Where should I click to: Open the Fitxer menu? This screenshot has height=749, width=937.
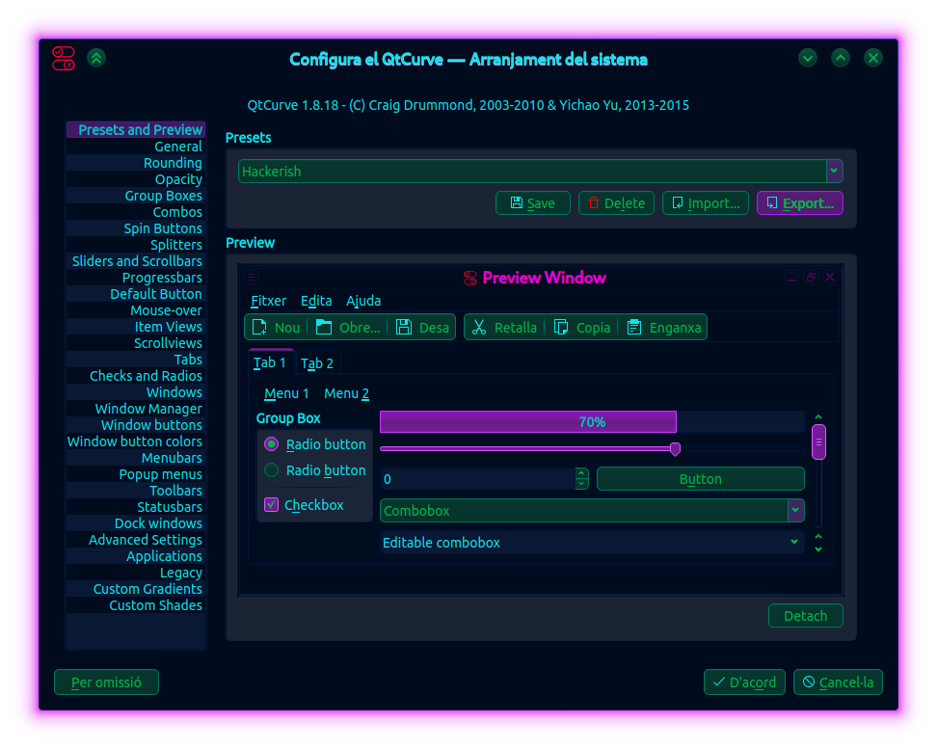268,301
